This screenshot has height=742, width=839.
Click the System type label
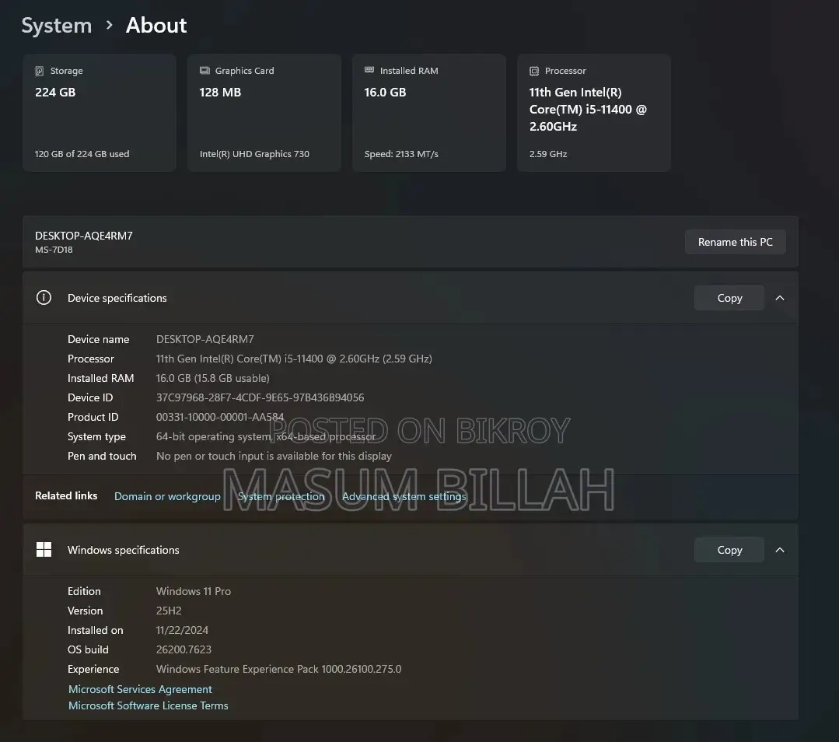96,436
